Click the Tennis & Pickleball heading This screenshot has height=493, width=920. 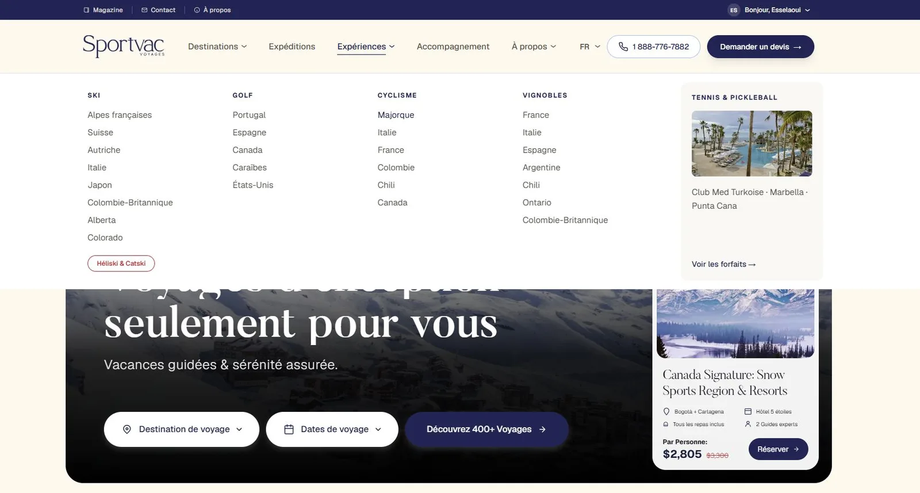pos(734,97)
